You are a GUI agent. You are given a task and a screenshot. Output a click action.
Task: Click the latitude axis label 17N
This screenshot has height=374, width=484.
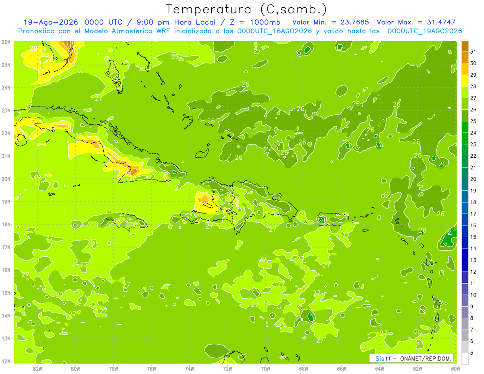point(6,247)
